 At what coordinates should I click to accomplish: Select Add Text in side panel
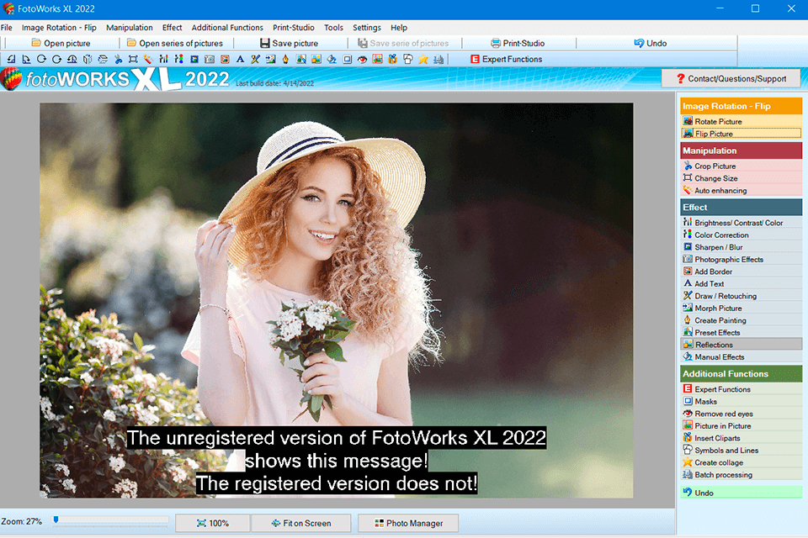coord(741,283)
